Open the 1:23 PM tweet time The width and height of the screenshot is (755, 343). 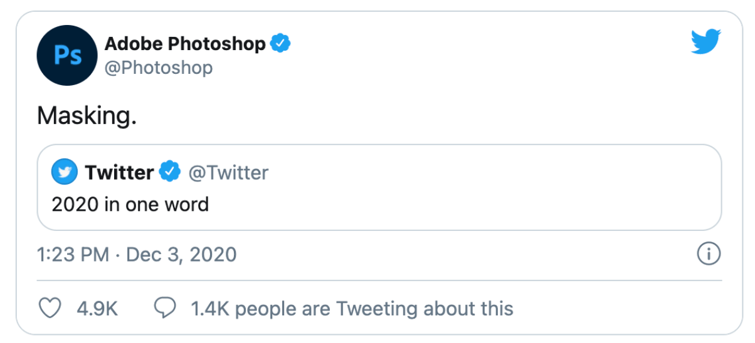coord(73,255)
